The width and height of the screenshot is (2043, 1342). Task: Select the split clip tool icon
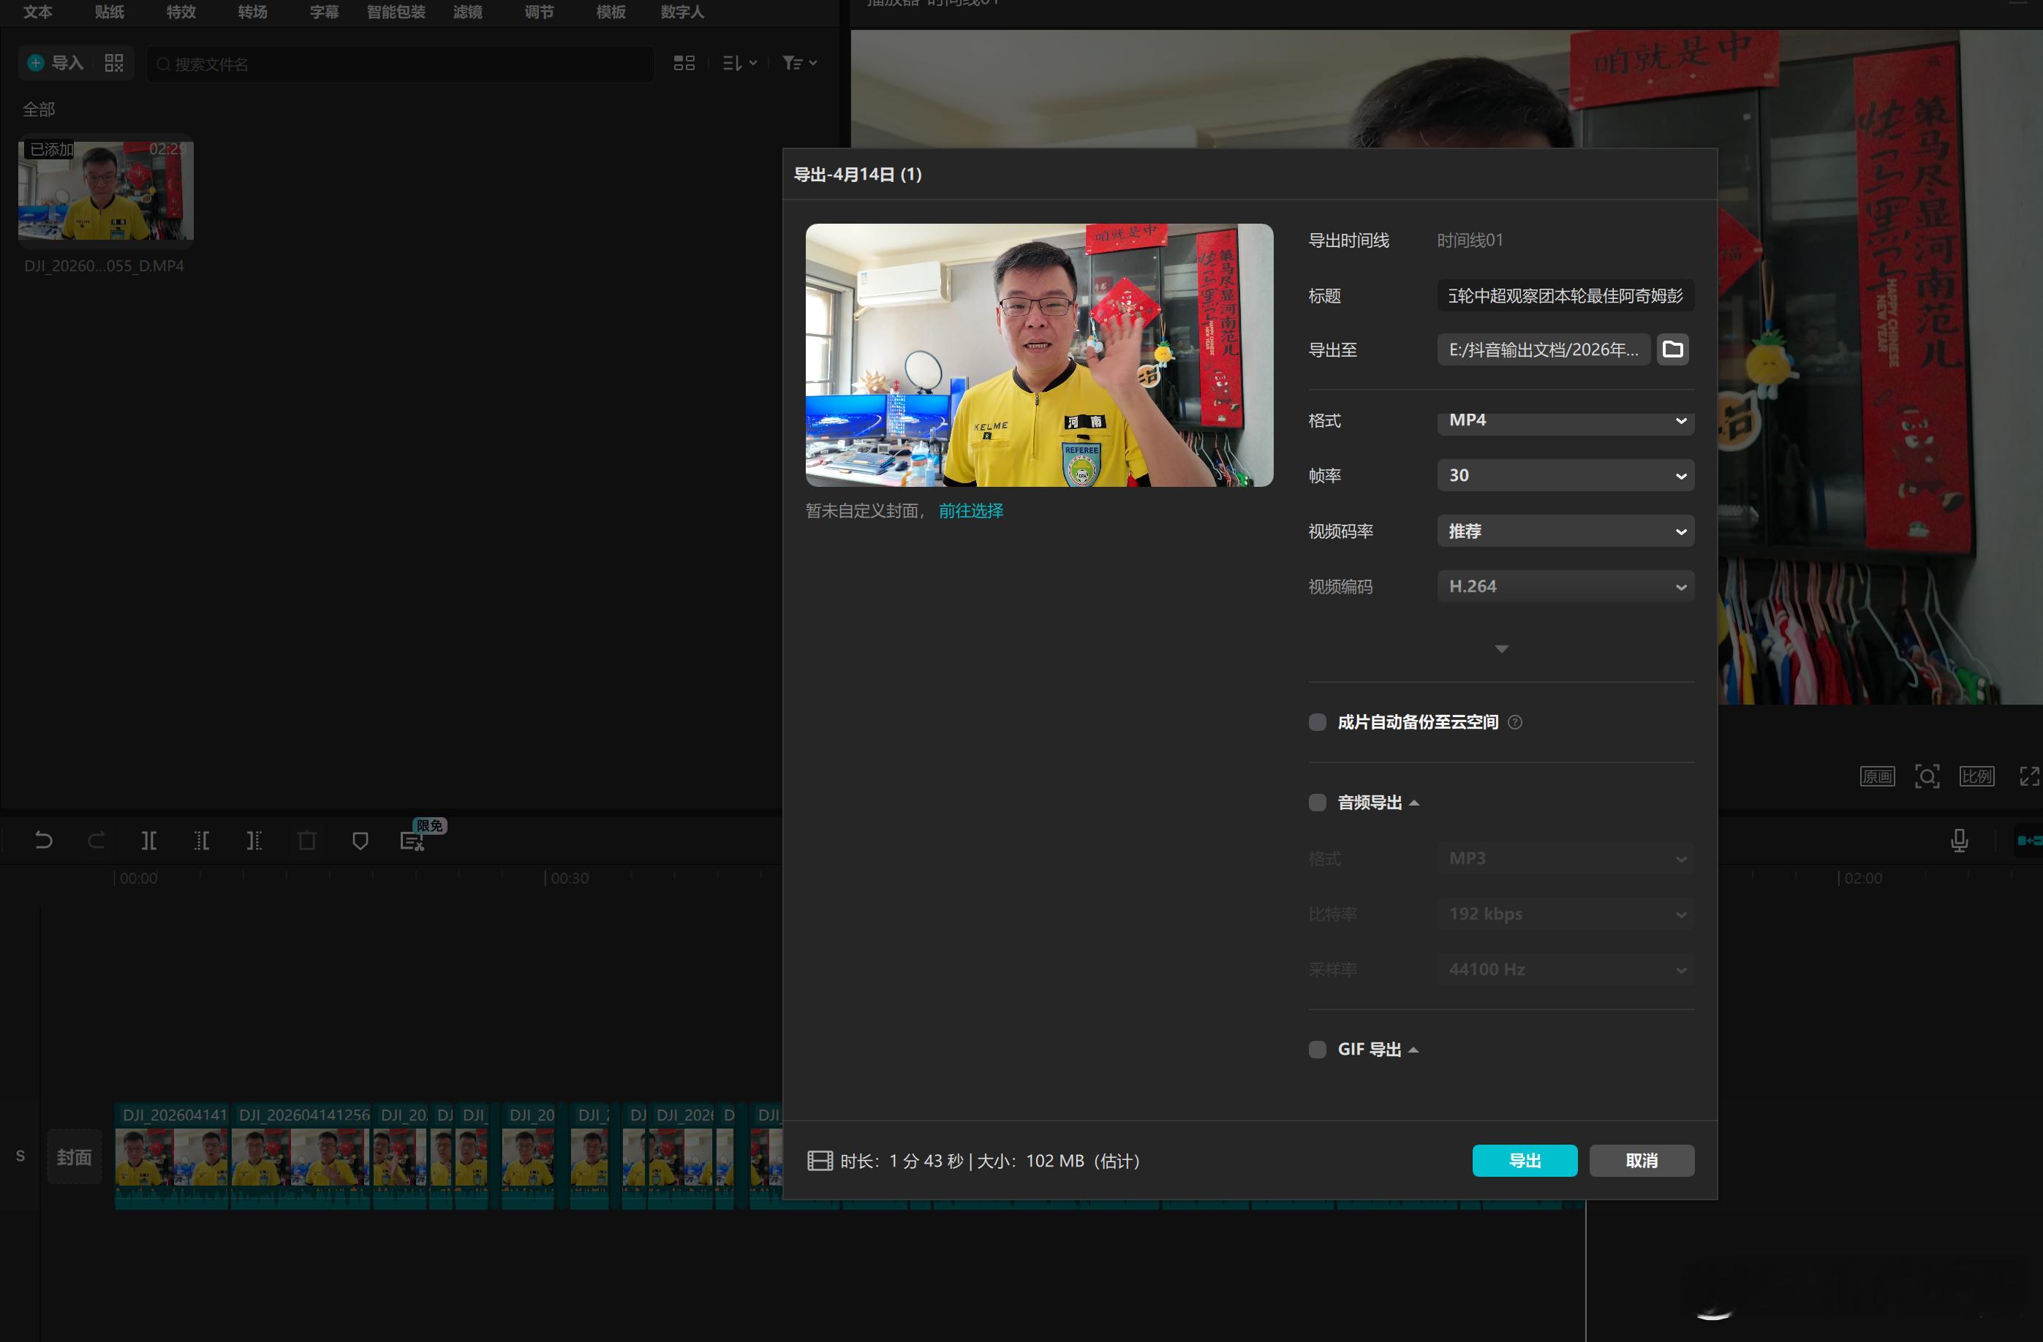point(148,841)
